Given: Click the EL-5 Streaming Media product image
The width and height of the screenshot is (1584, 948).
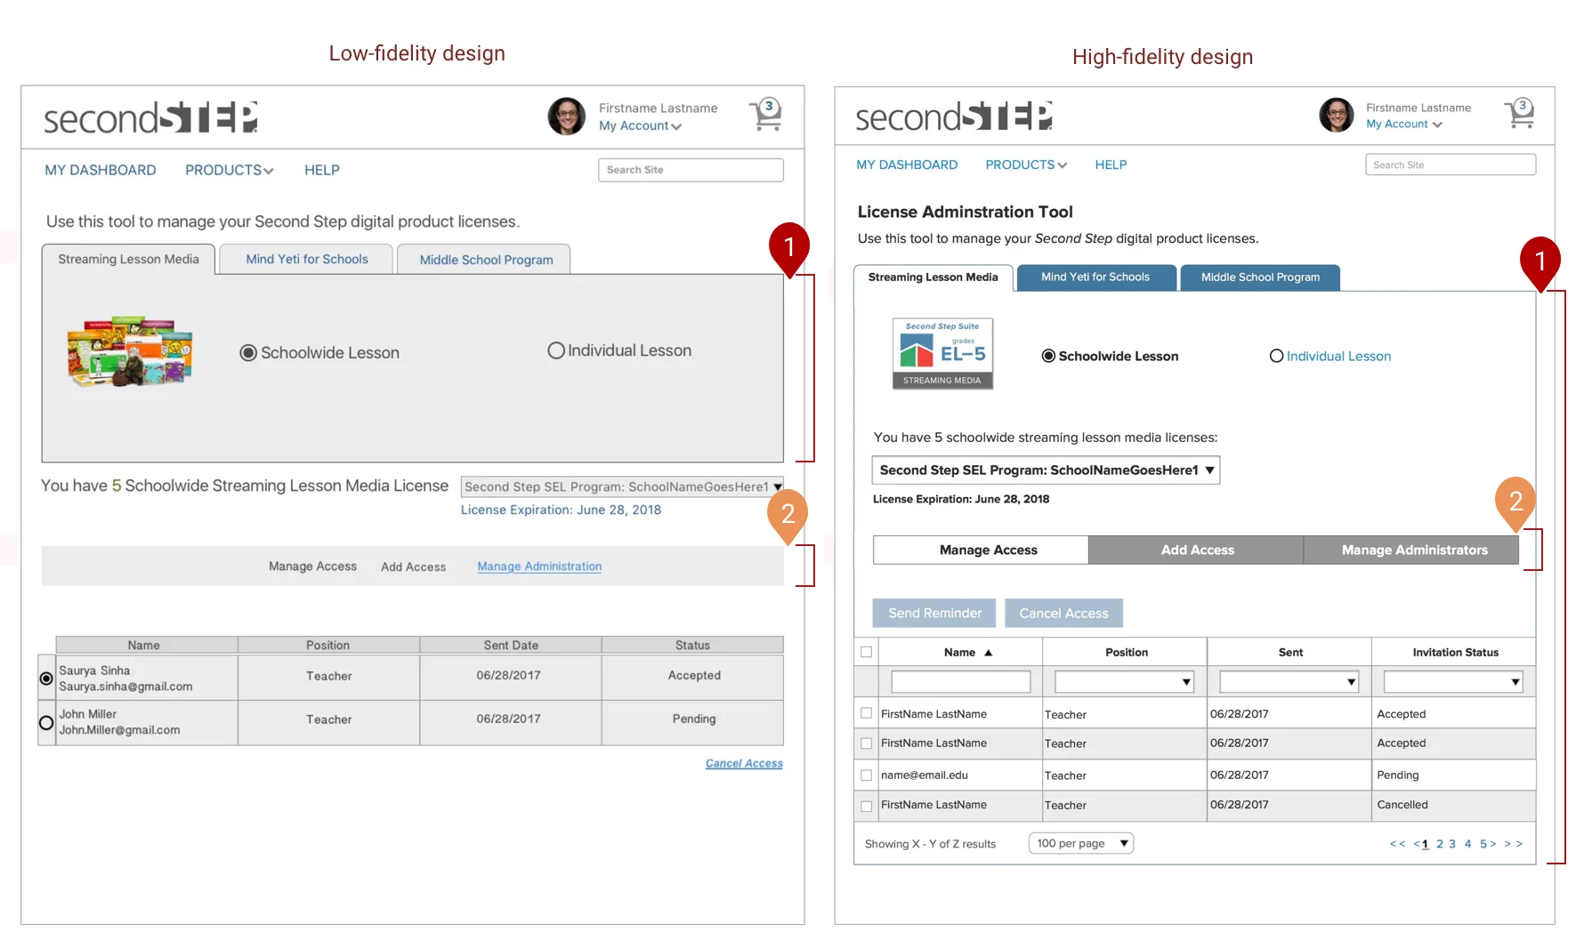Looking at the screenshot, I should pyautogui.click(x=942, y=354).
